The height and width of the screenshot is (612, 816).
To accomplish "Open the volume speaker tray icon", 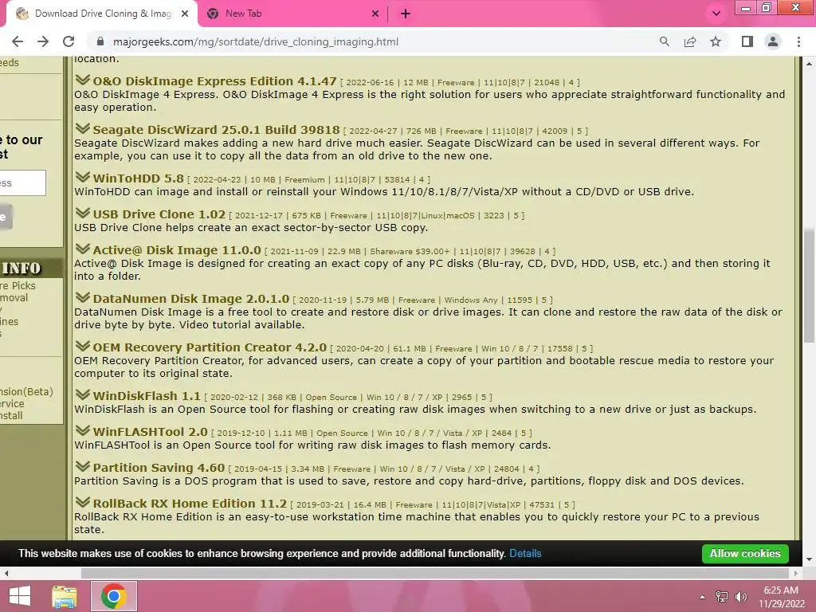I will coord(741,597).
